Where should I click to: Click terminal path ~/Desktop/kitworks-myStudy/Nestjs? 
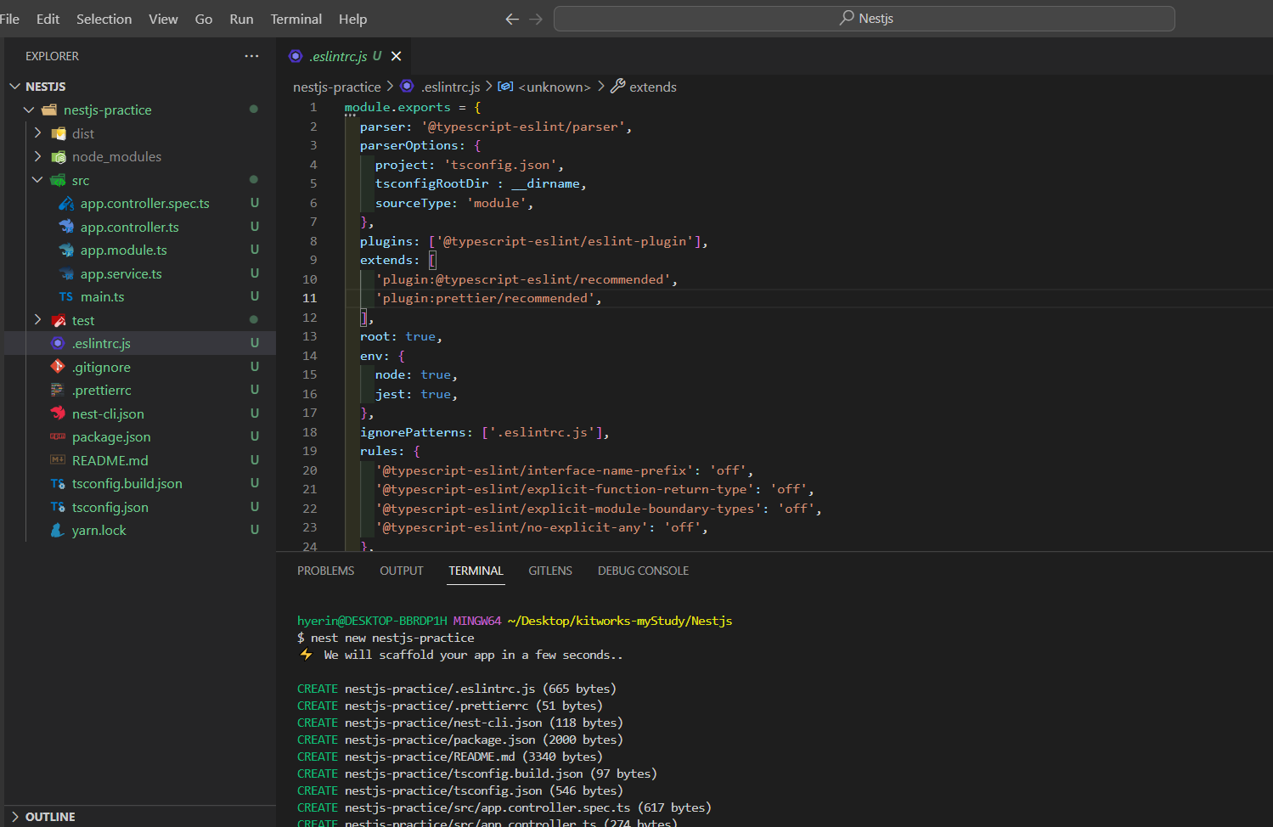tap(620, 621)
